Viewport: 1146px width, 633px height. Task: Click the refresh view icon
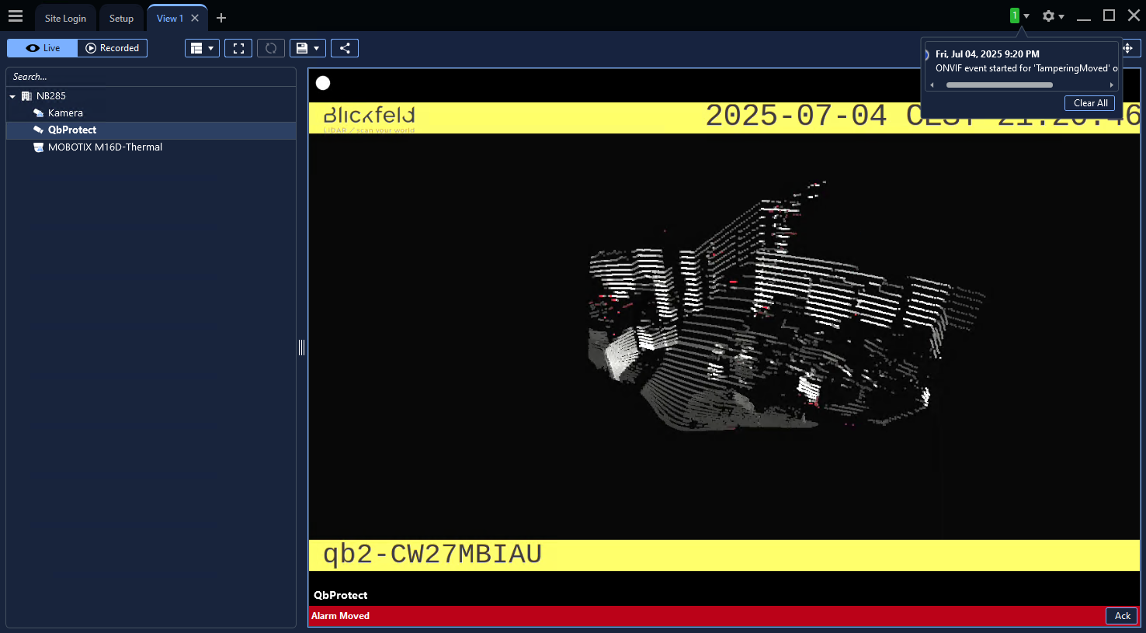pos(271,48)
